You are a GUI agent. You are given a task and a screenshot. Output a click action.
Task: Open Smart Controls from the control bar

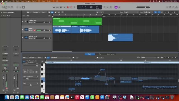click(17, 7)
